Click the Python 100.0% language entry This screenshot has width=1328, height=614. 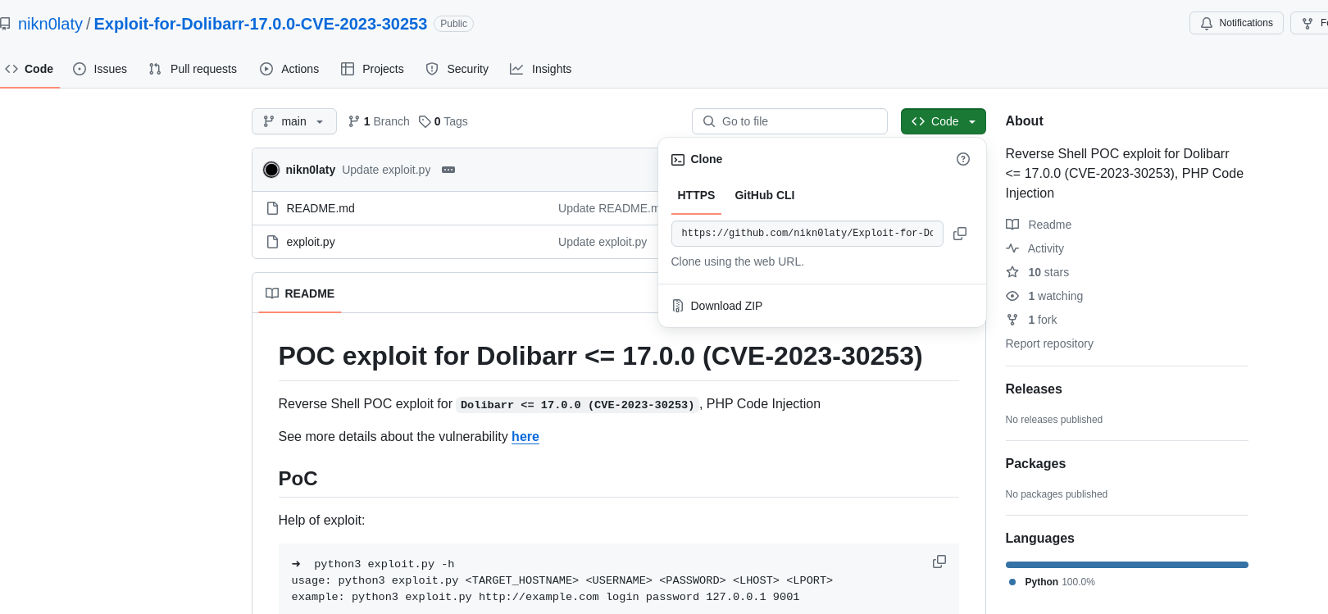tap(1053, 582)
